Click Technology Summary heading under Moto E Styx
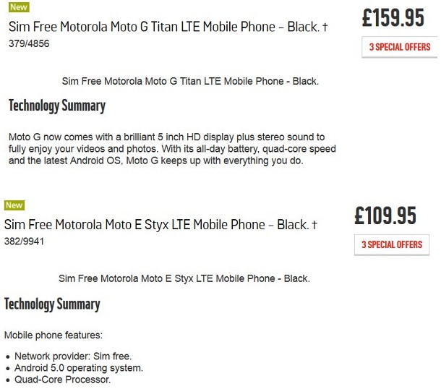 pyautogui.click(x=52, y=304)
